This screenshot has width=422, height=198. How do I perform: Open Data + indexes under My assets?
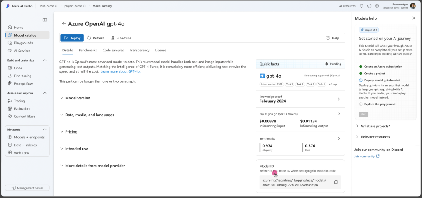pyautogui.click(x=27, y=145)
